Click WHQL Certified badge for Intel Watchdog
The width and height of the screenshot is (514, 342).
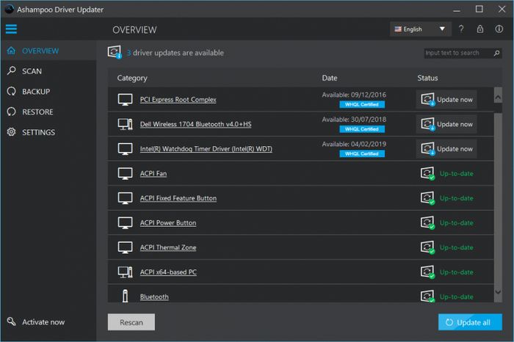(362, 153)
